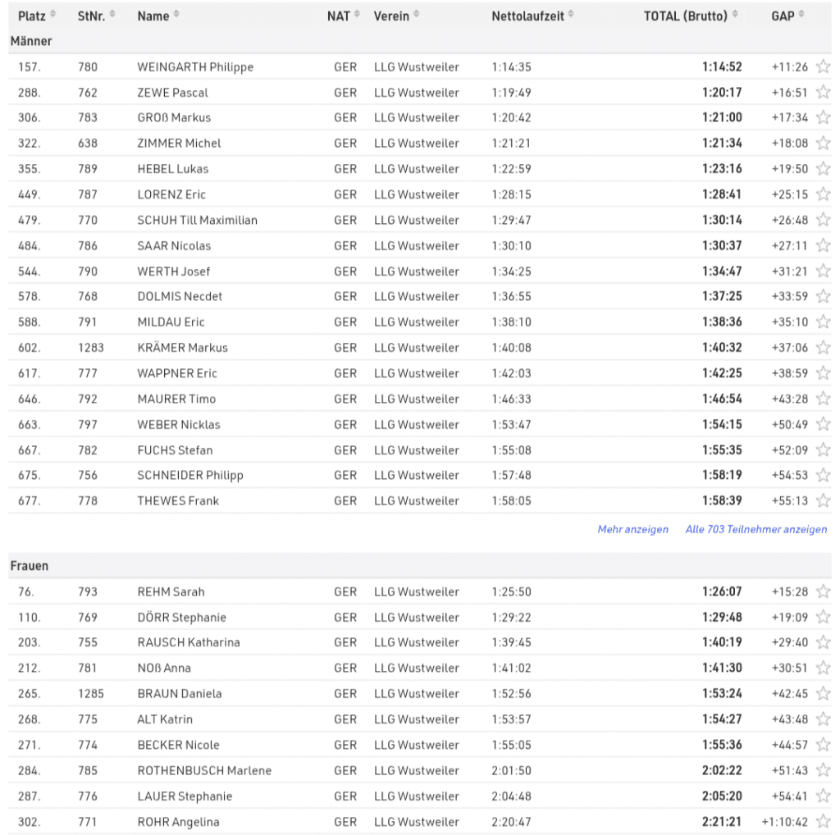Add REHM Sarah to favorites star
Viewport: 840px width, 835px height.
pos(823,591)
